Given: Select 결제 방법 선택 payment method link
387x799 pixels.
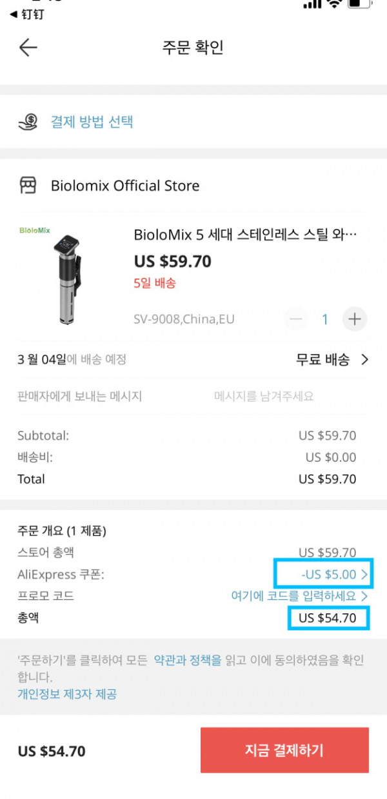Looking at the screenshot, I should [92, 121].
